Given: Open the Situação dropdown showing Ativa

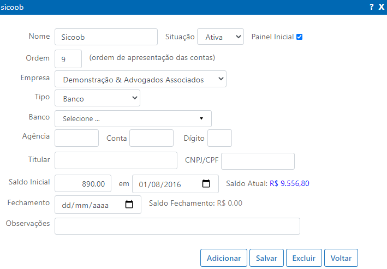Looking at the screenshot, I should coord(221,37).
